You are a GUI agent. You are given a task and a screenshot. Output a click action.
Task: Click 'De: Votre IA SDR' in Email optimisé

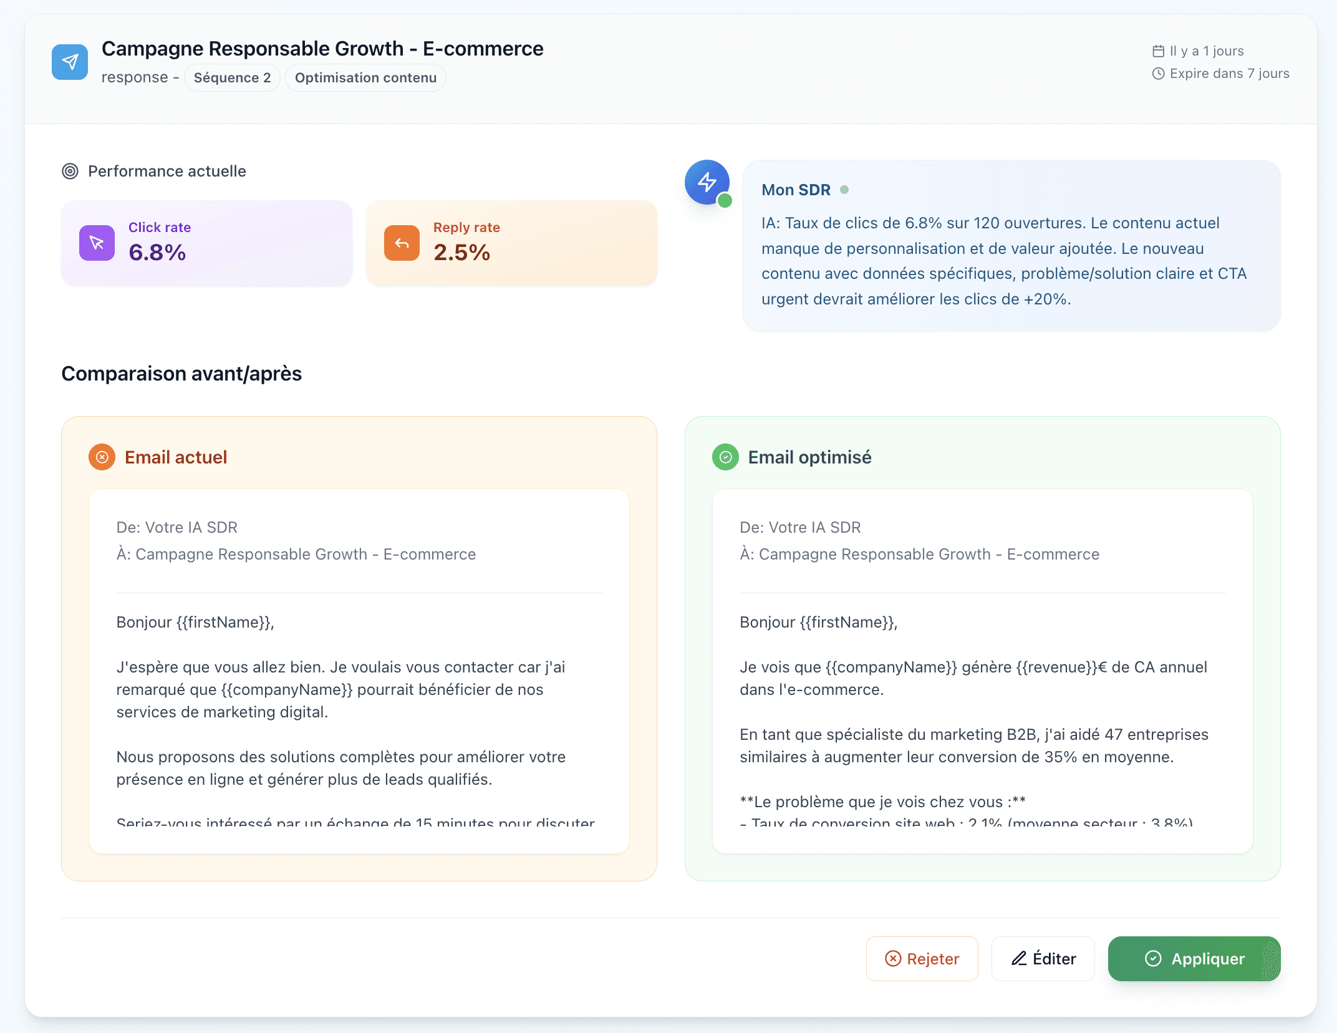click(800, 528)
